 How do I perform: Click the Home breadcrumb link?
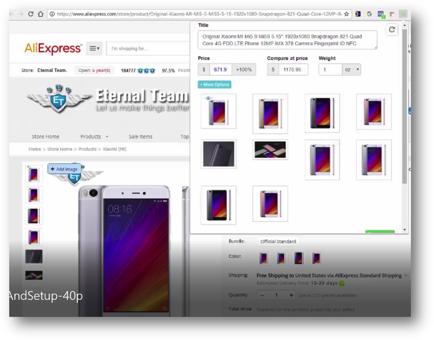coord(34,149)
